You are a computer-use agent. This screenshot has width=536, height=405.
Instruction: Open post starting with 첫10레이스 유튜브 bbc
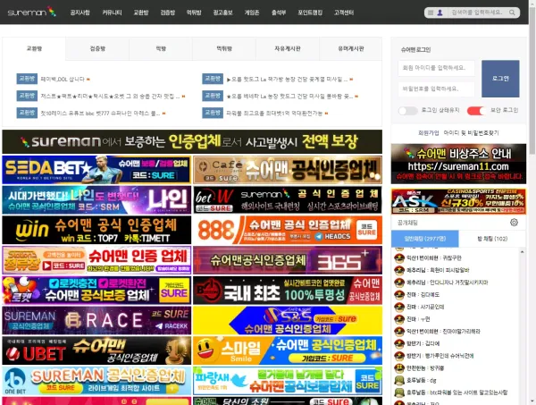[100, 114]
